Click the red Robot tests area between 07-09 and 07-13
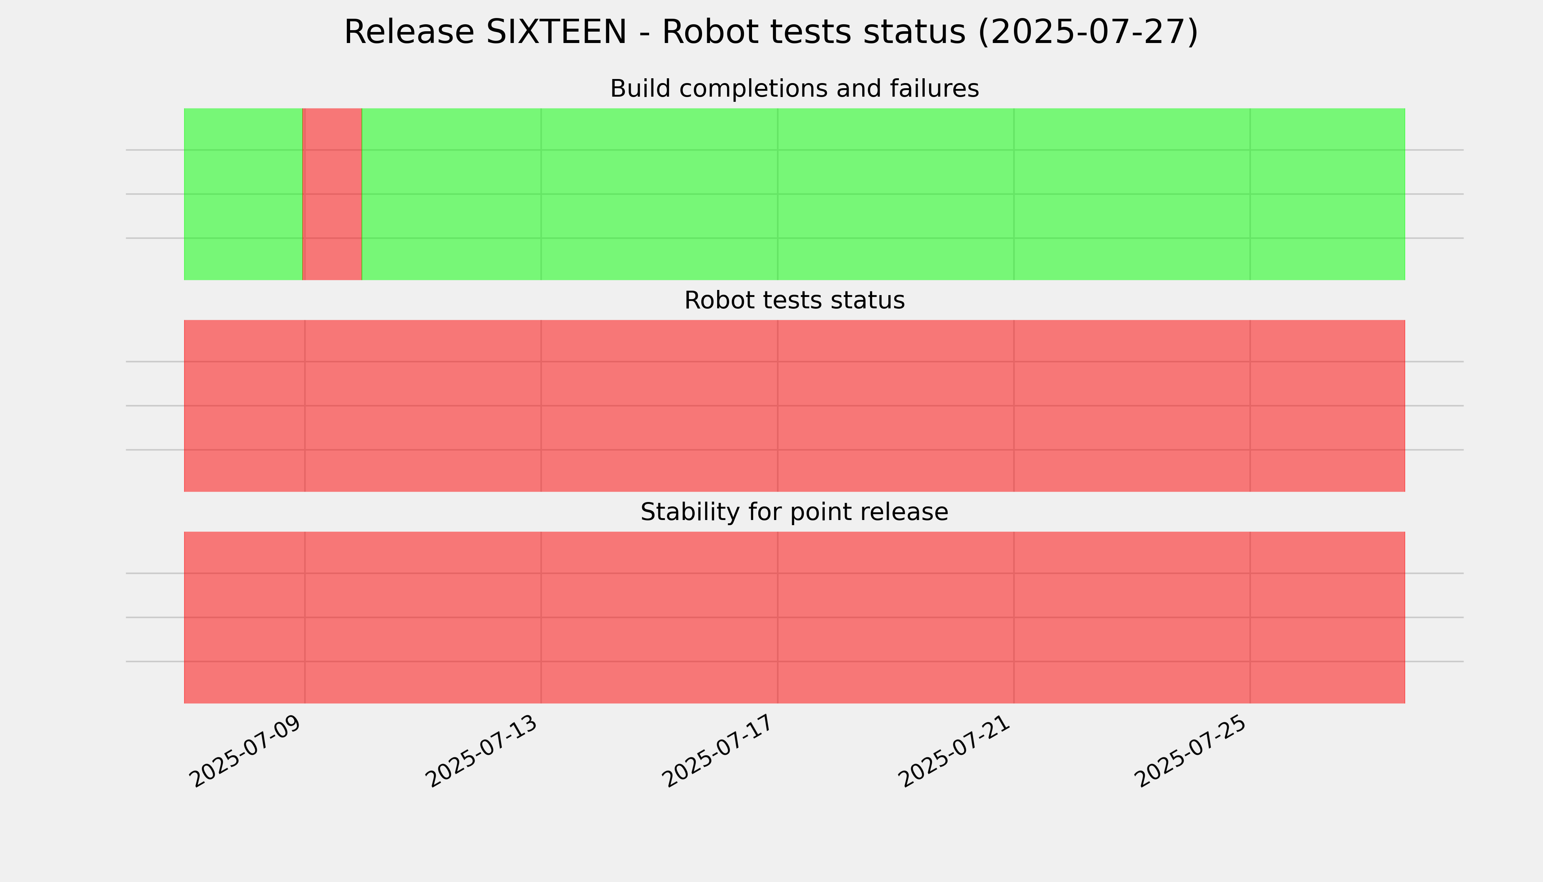Viewport: 1543px width, 882px height. tap(423, 406)
